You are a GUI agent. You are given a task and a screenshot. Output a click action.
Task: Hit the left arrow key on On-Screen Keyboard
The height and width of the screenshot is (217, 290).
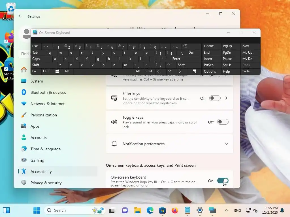159,71
